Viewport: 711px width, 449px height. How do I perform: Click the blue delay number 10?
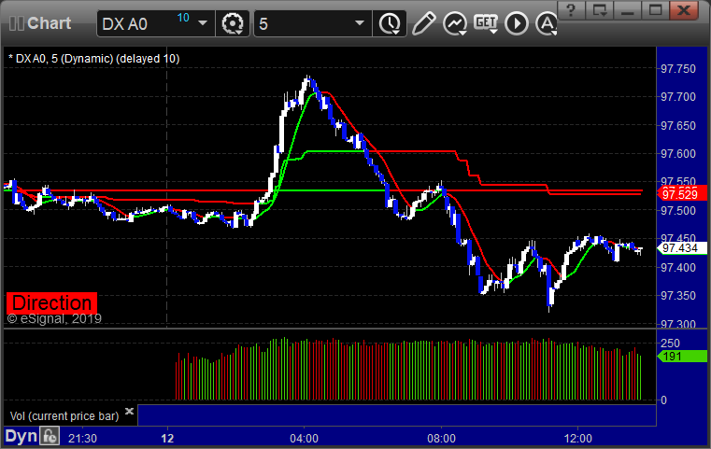(183, 18)
